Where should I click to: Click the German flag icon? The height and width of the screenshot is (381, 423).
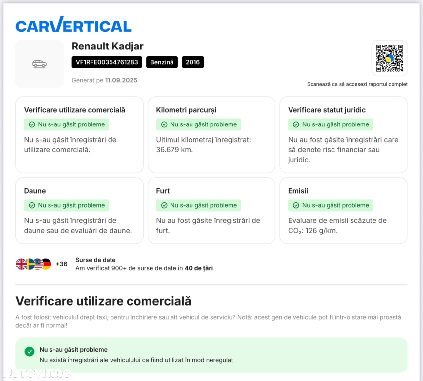(47, 264)
